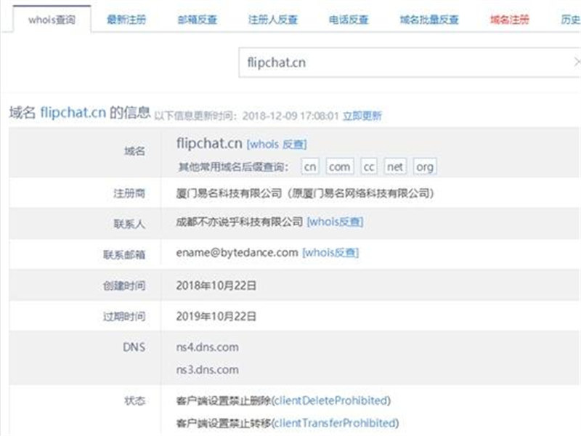Click 立即更新 to refresh whois info
The height and width of the screenshot is (436, 581).
362,116
